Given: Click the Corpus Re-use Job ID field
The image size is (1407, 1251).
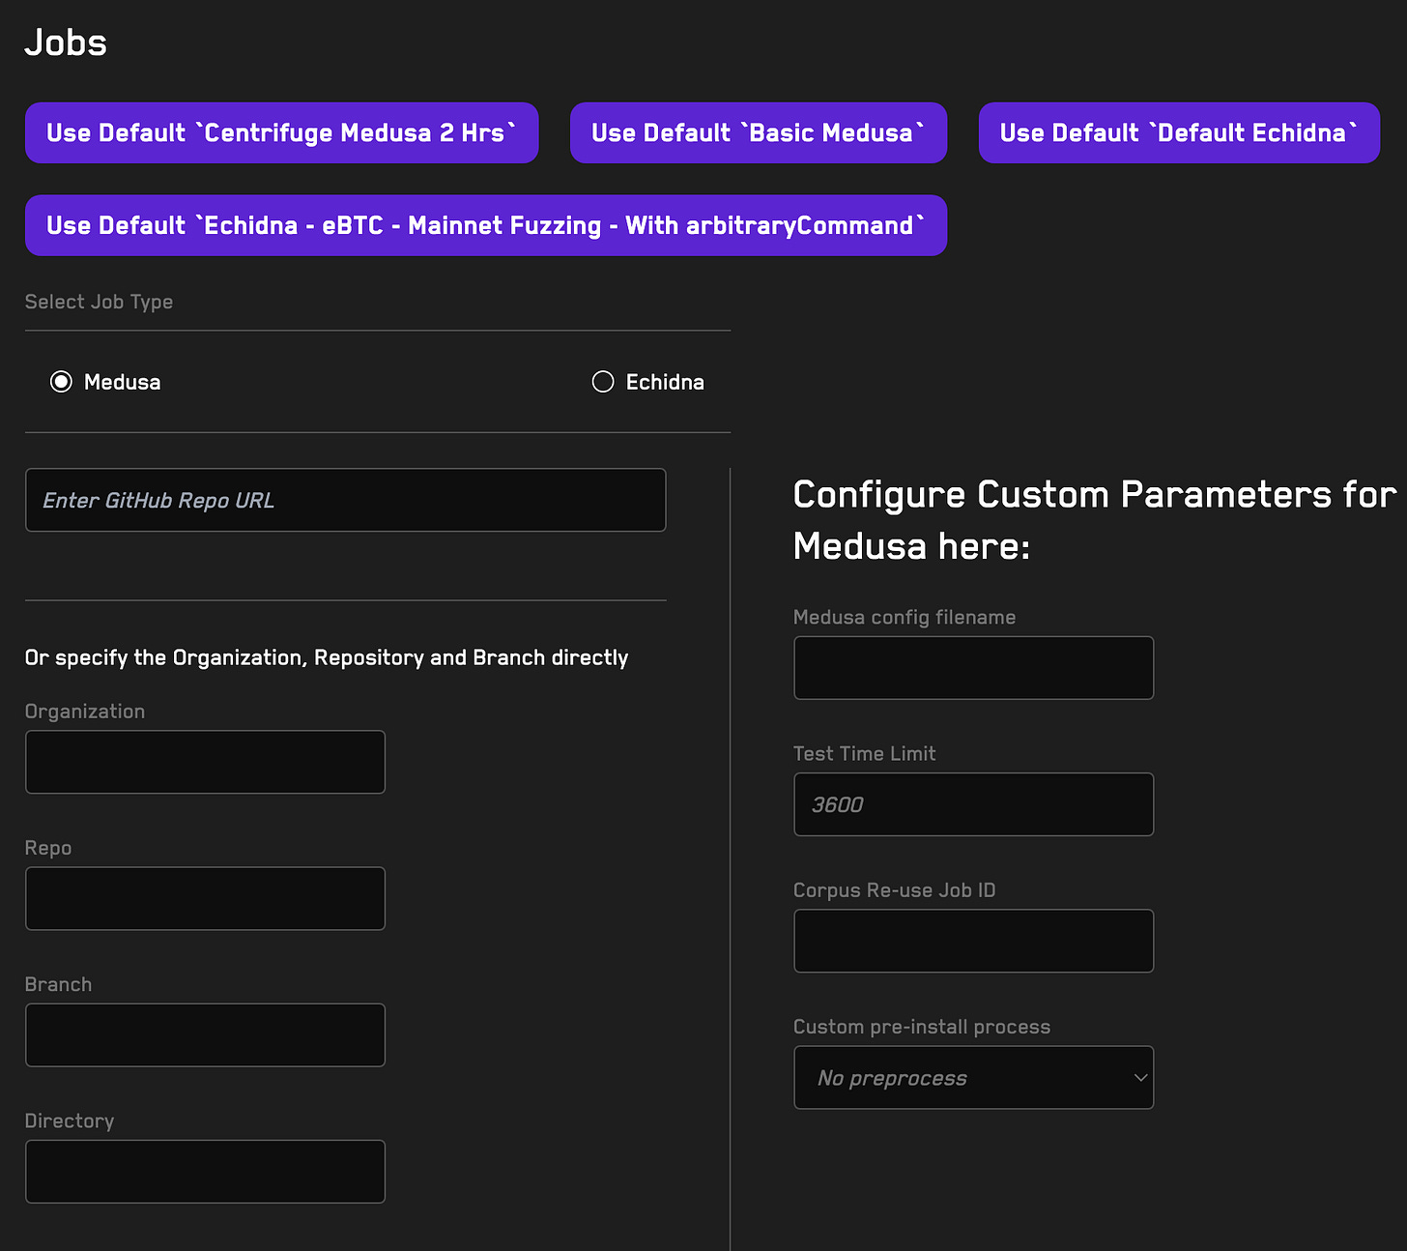Looking at the screenshot, I should pos(974,941).
